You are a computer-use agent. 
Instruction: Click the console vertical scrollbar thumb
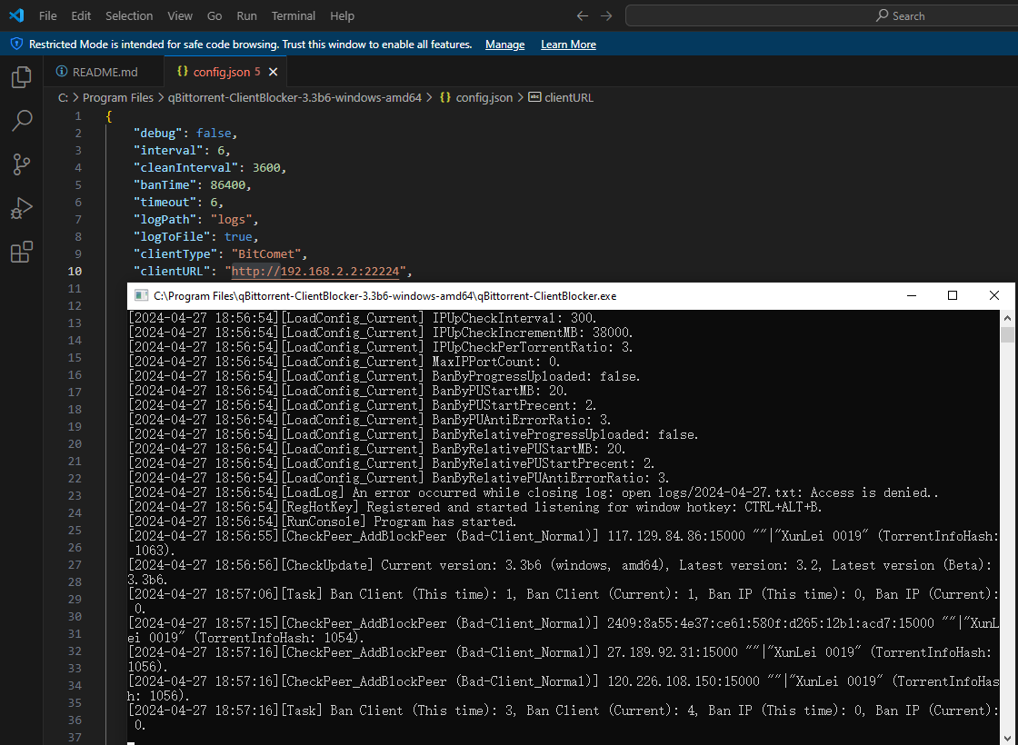click(1007, 334)
